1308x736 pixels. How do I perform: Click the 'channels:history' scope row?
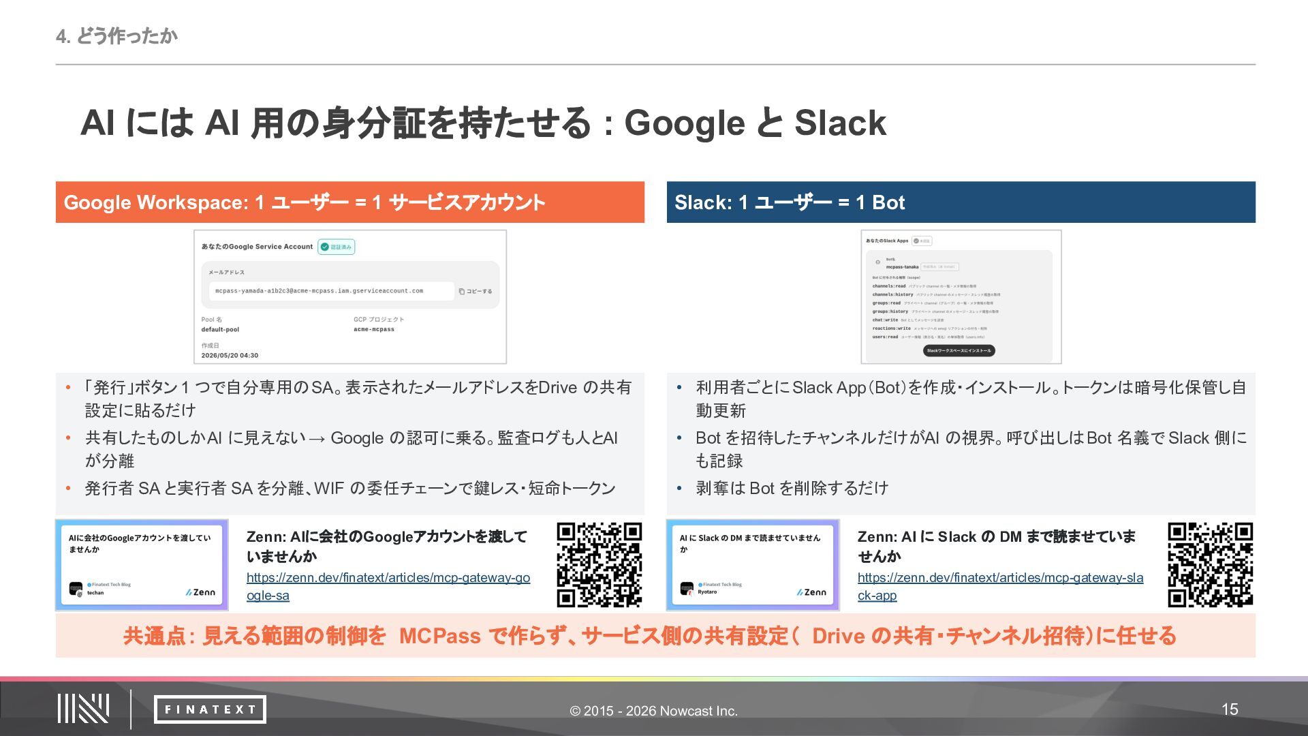[x=936, y=295]
